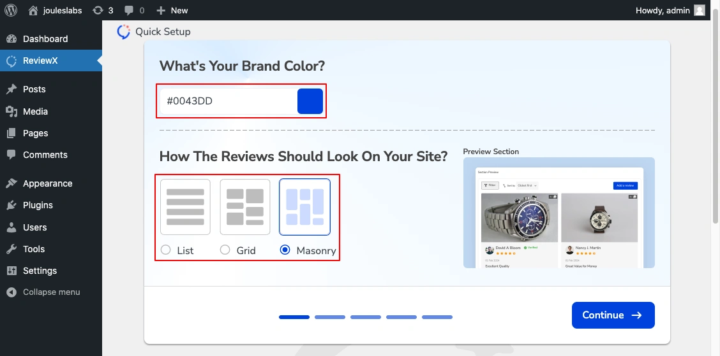Go to fourth setup step indicator
Viewport: 720px width, 356px height.
tap(401, 317)
